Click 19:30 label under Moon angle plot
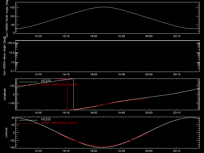This screenshot has width=204, height=153. [x=94, y=74]
